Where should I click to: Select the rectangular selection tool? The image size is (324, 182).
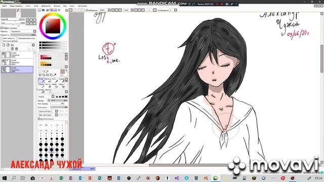click(x=40, y=71)
